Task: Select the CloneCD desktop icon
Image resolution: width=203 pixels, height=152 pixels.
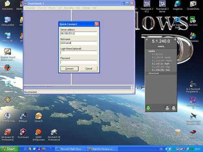Action: [39, 118]
